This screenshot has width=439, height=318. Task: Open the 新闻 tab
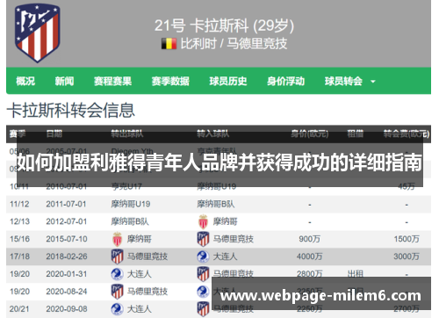64,81
